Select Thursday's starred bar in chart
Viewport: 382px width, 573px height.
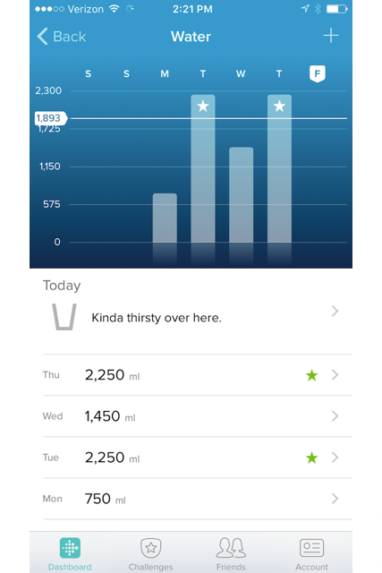279,168
